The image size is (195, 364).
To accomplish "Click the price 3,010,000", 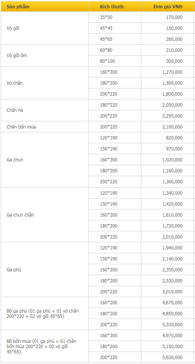I will [x=172, y=291].
